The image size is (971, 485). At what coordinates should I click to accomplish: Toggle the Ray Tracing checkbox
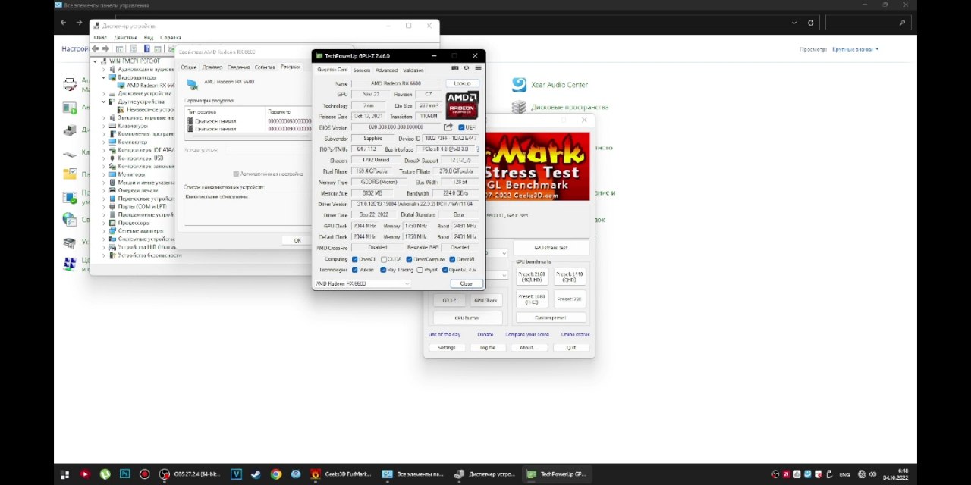[x=383, y=270]
